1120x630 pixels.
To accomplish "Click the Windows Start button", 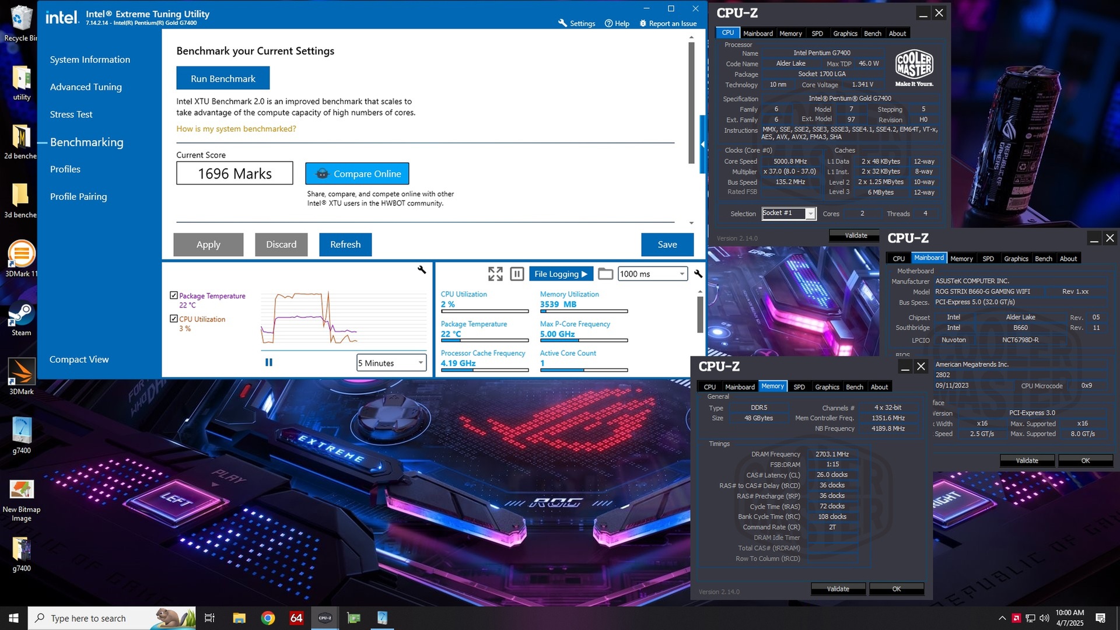I will tap(13, 618).
